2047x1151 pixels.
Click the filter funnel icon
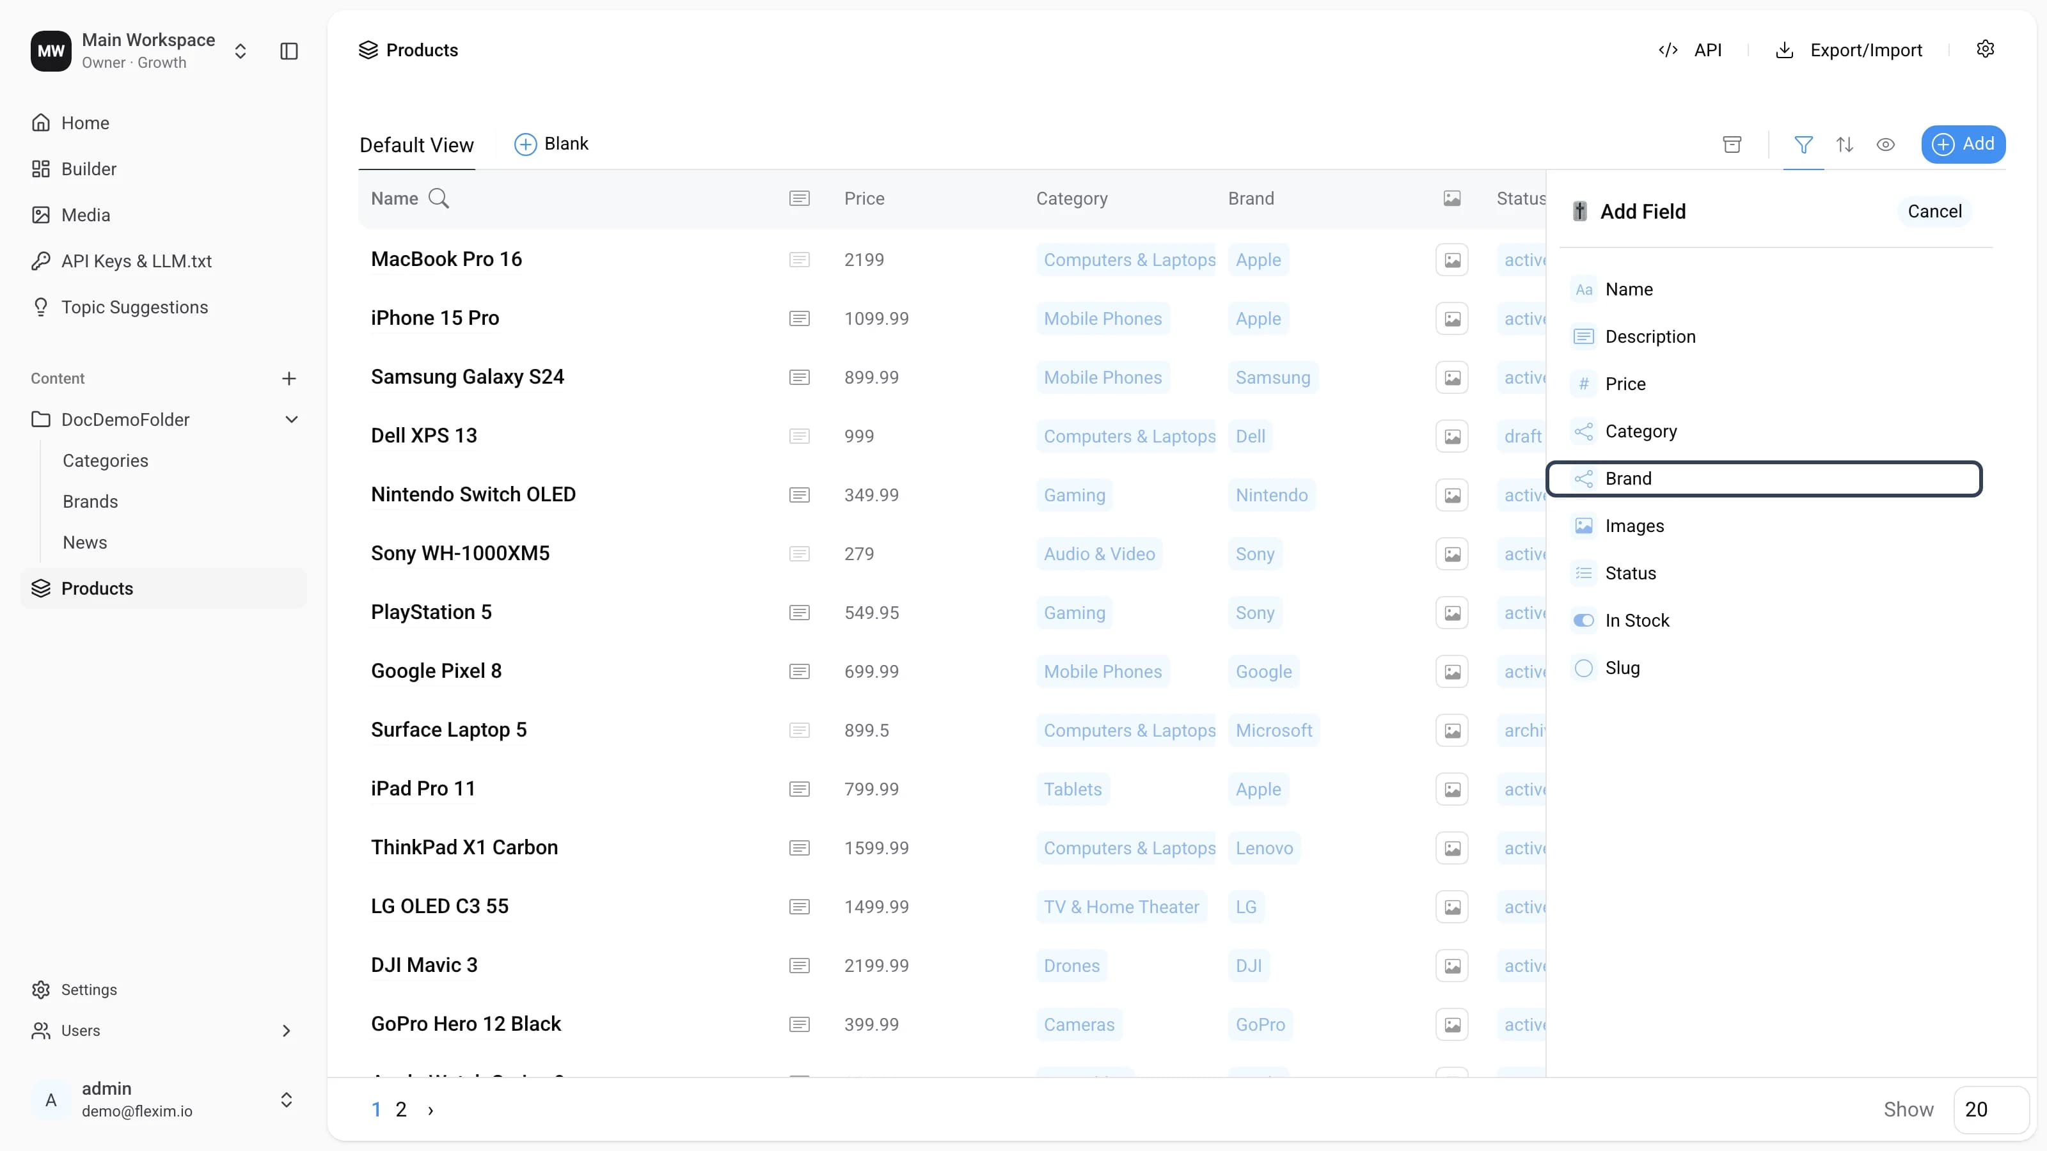1804,145
